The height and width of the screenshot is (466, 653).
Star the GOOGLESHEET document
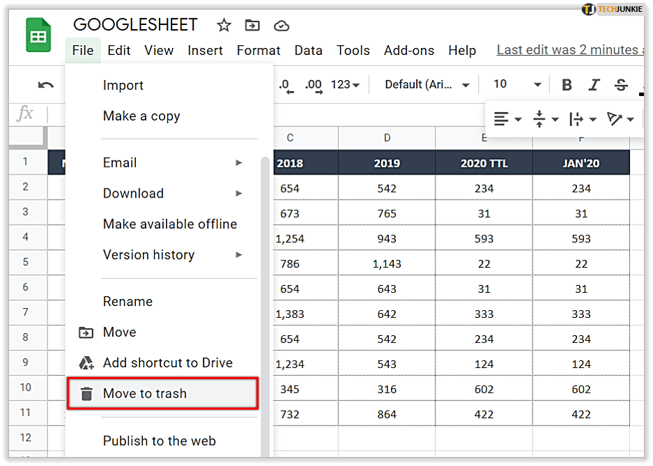pyautogui.click(x=224, y=26)
